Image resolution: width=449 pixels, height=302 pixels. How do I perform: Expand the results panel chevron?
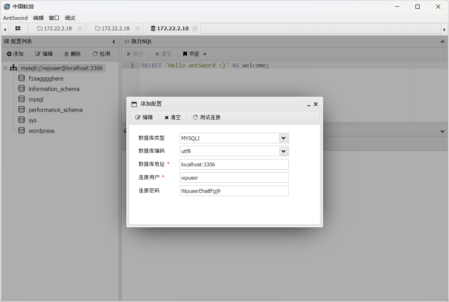[x=442, y=131]
